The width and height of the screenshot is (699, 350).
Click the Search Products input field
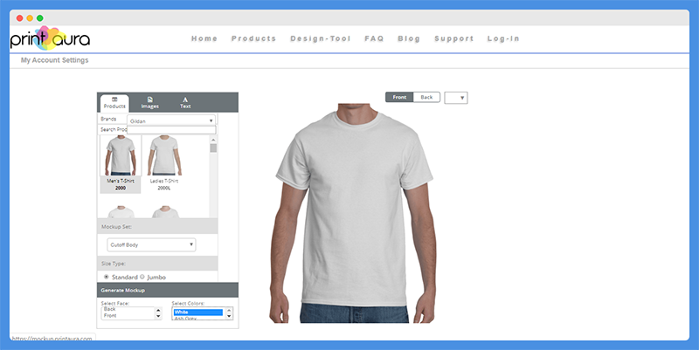(x=171, y=129)
